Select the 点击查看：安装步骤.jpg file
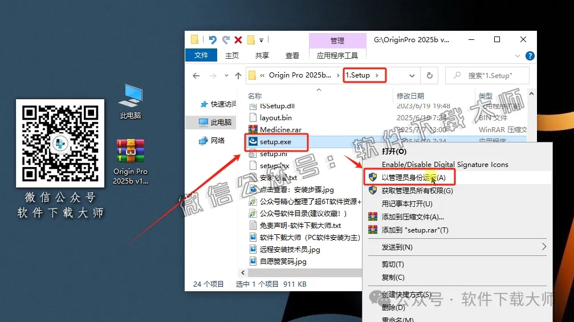 [x=296, y=190]
